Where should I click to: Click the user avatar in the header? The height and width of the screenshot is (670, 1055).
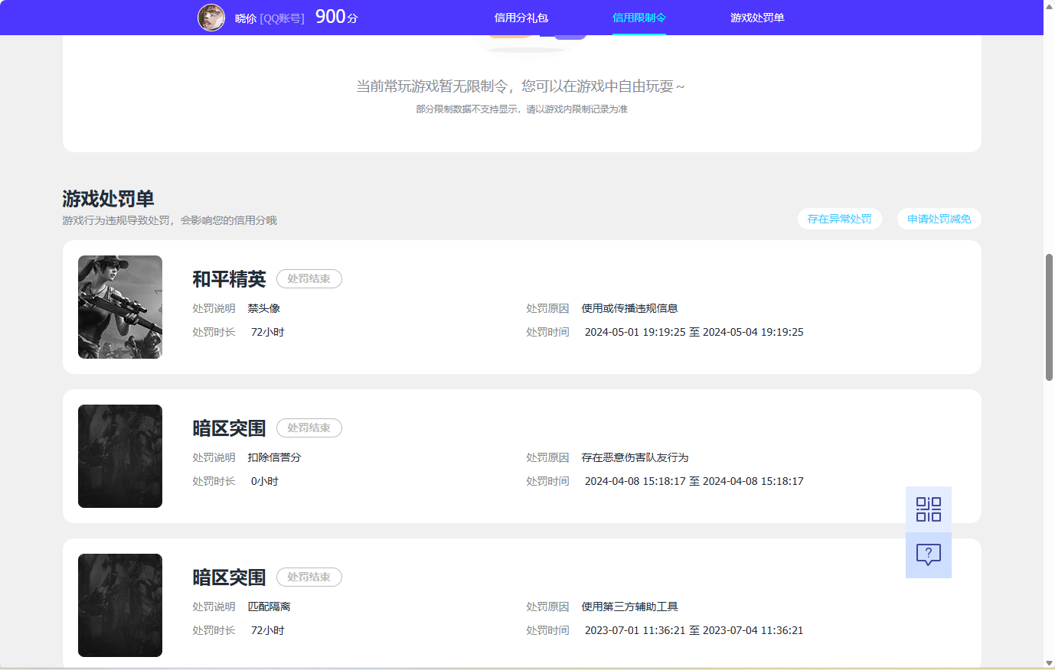tap(211, 17)
